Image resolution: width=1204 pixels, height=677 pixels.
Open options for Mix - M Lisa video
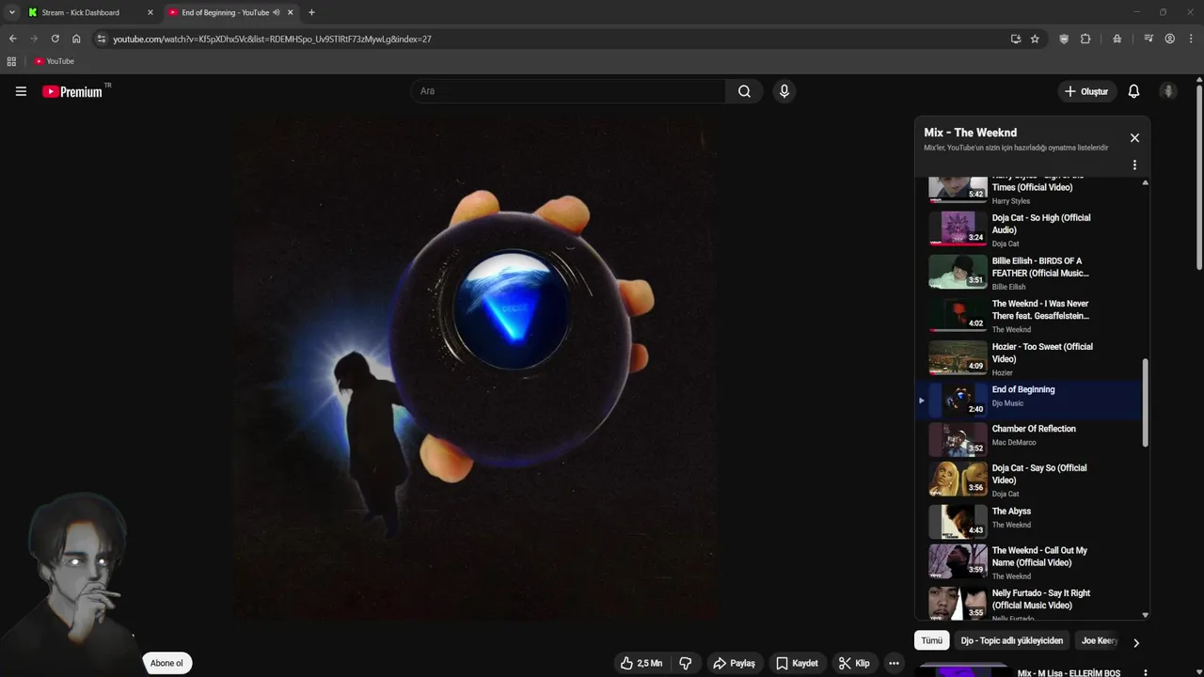point(1145,673)
